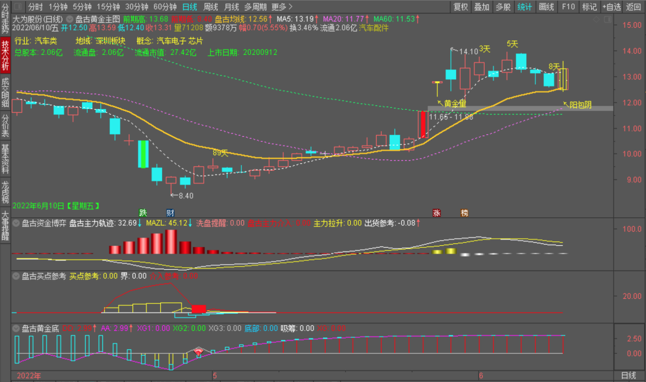
Task: Click the 返回 back button
Action: 633,7
